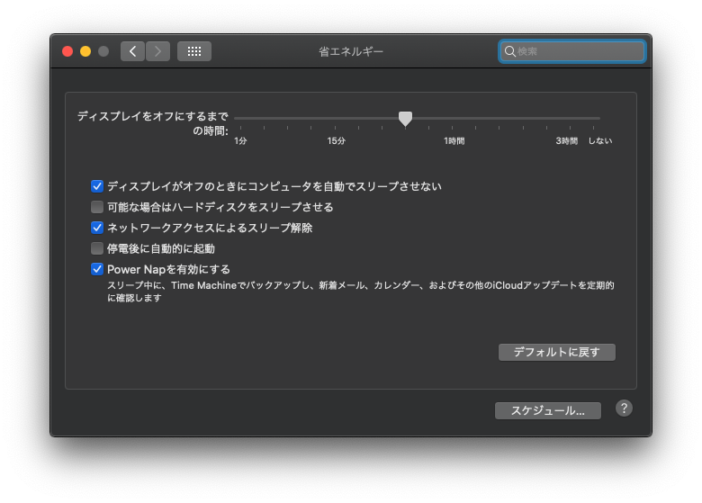Open スケジュール... button

click(547, 411)
